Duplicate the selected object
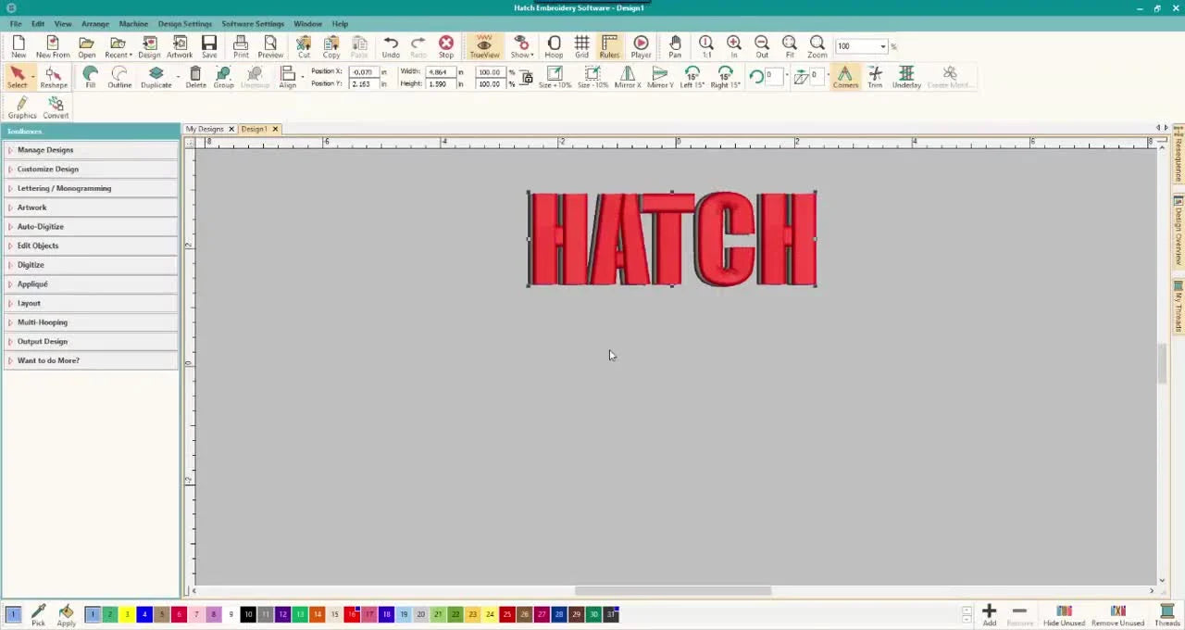 point(156,77)
